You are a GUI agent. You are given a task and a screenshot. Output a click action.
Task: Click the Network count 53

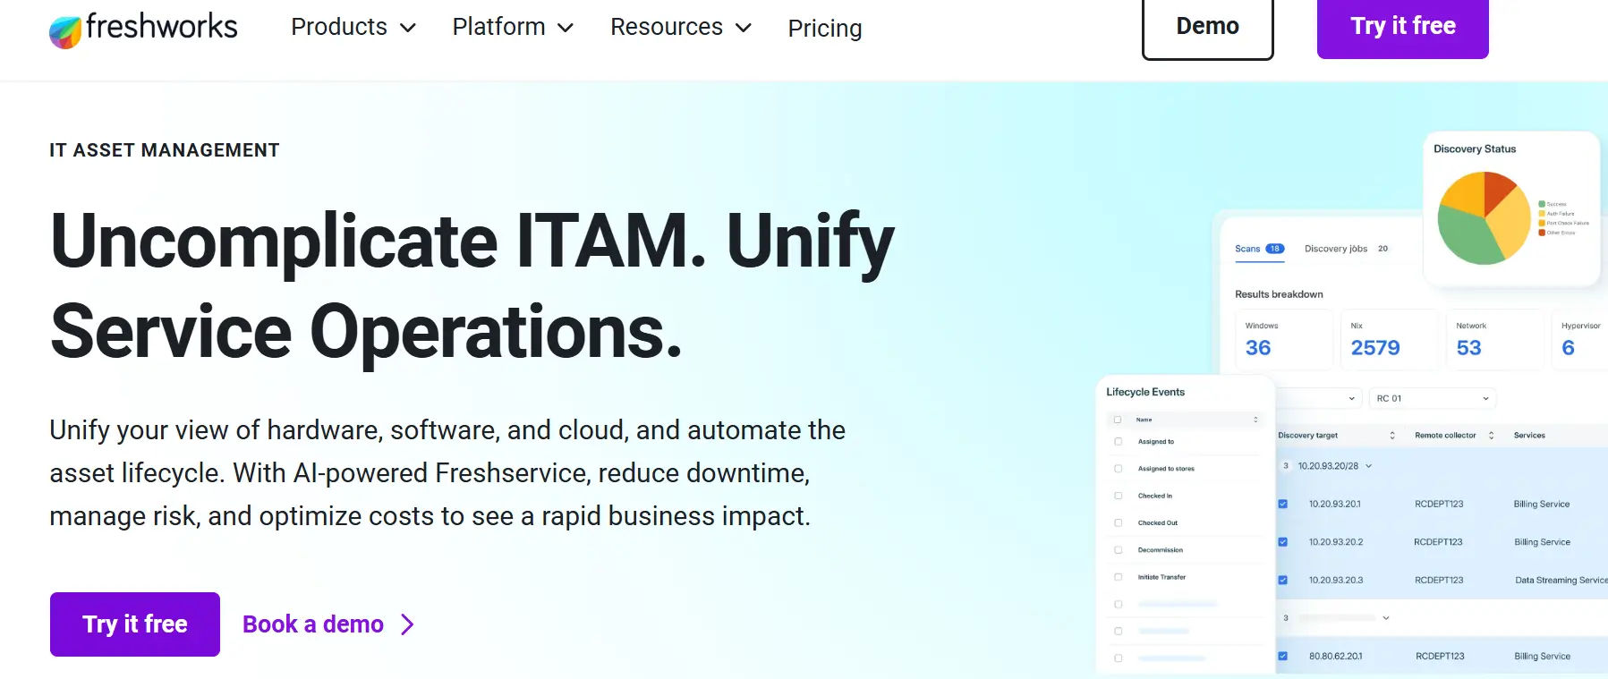[x=1468, y=348]
